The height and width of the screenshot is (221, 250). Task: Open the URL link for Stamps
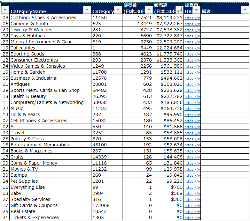tap(192, 175)
